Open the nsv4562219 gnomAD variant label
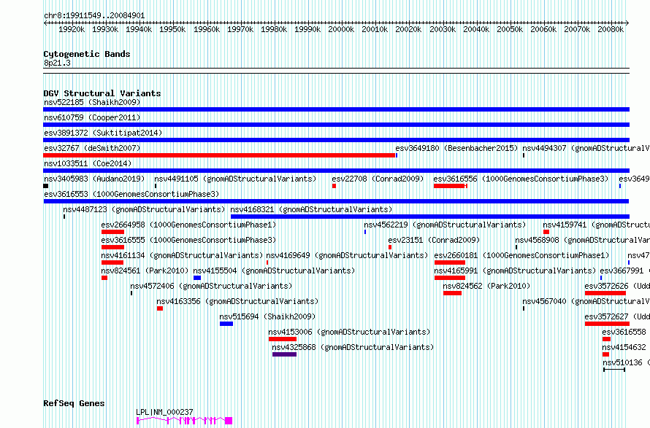The image size is (650, 428). click(445, 225)
